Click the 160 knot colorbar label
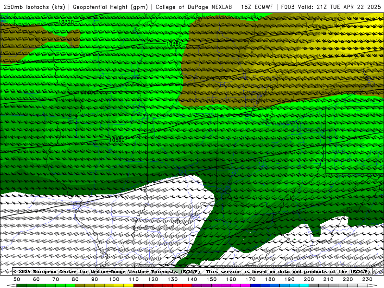 coord(231,279)
